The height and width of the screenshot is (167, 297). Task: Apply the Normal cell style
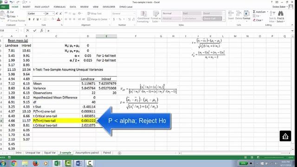[x=171, y=13]
